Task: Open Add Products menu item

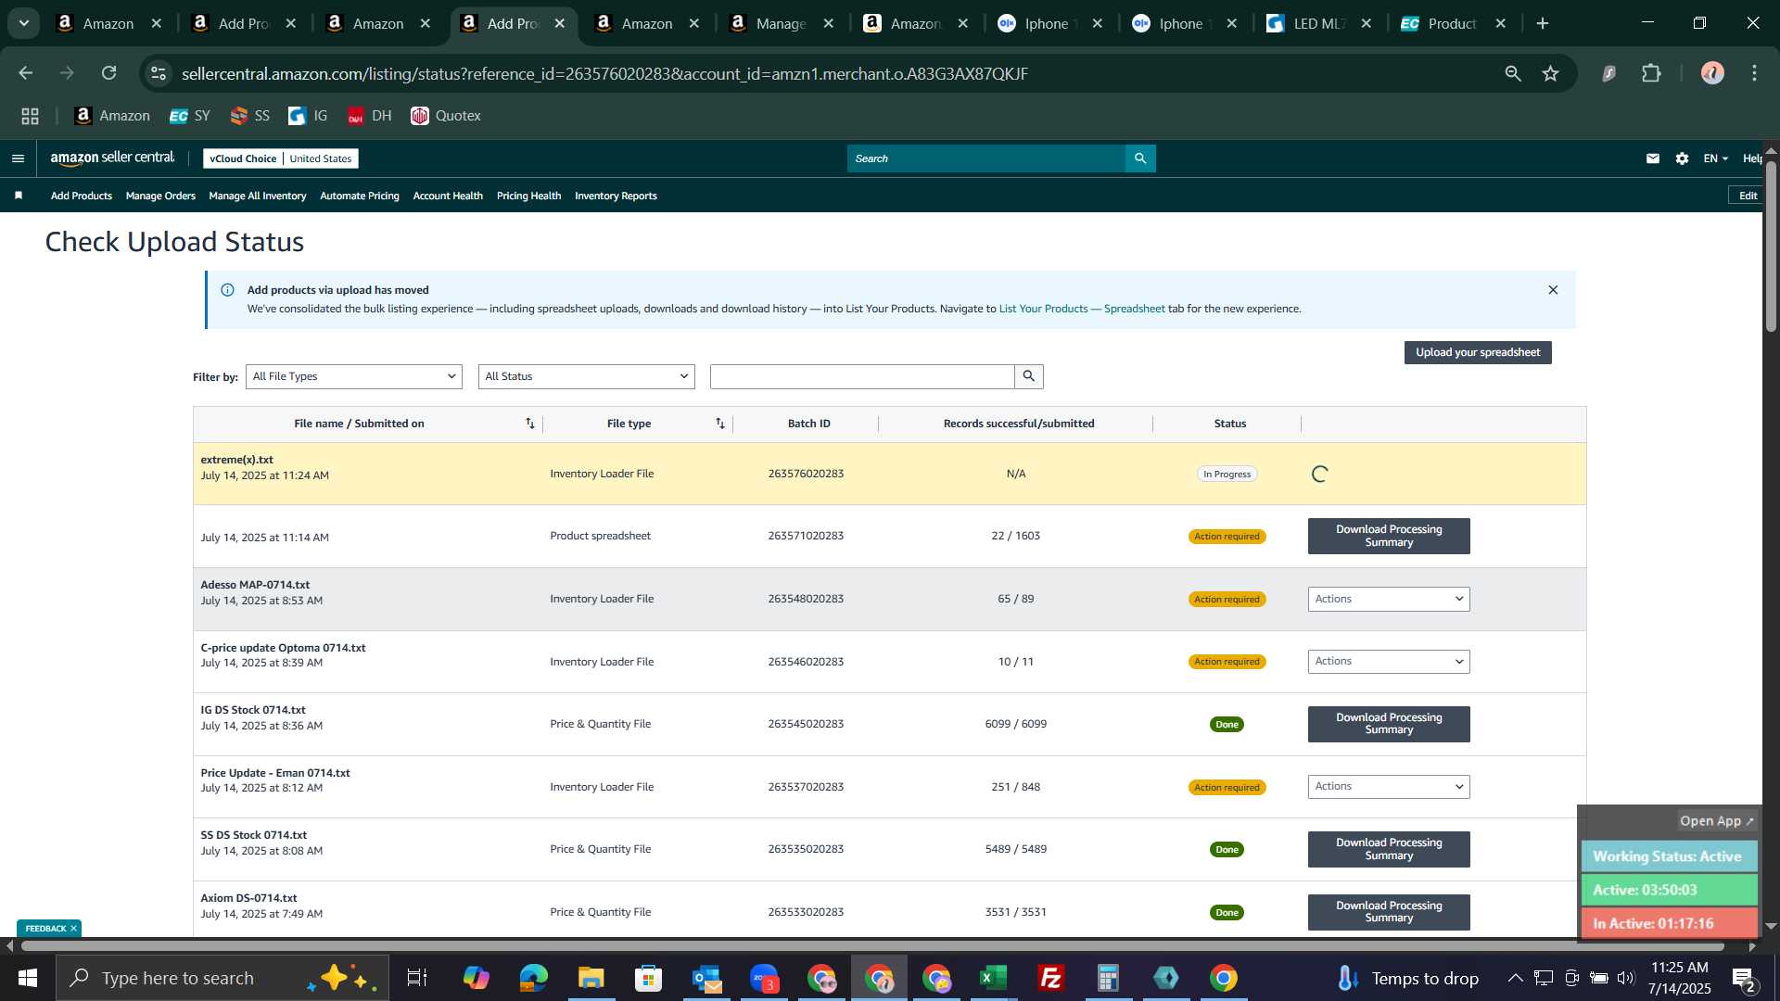Action: (x=82, y=196)
